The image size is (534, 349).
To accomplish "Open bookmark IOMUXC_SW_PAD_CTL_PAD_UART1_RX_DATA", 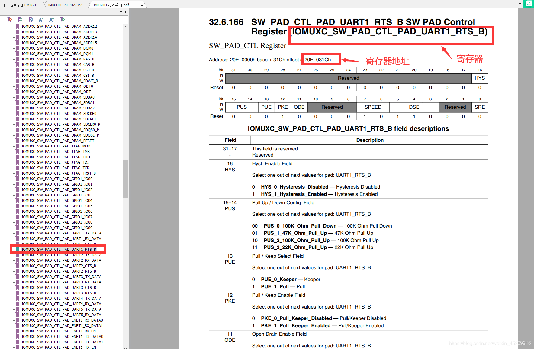I will [61, 239].
